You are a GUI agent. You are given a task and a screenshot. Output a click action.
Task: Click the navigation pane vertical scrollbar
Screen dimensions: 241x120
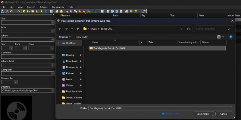pyautogui.click(x=84, y=57)
